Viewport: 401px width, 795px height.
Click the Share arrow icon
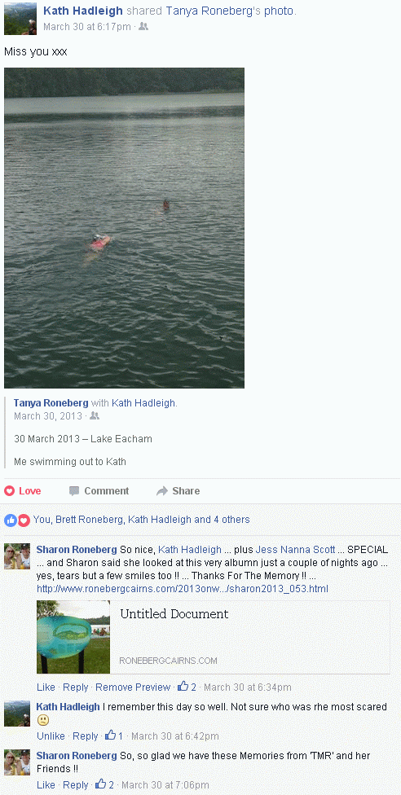pos(162,491)
